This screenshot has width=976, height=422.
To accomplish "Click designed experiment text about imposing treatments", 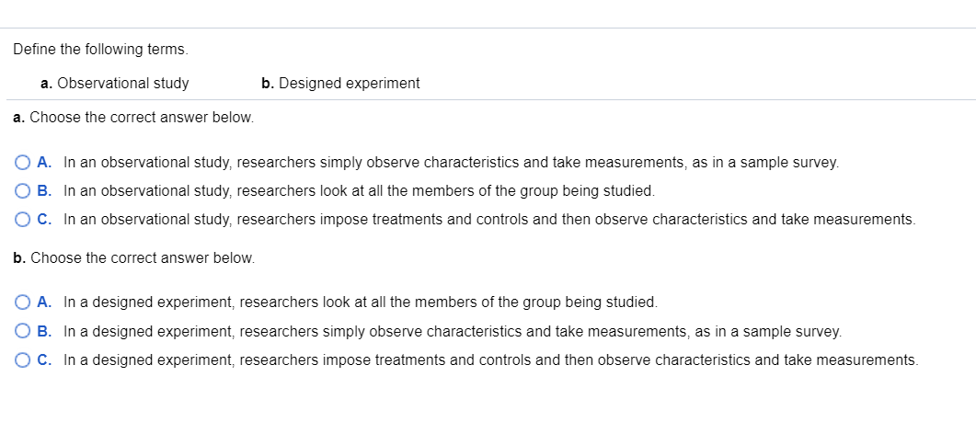I will pos(490,359).
